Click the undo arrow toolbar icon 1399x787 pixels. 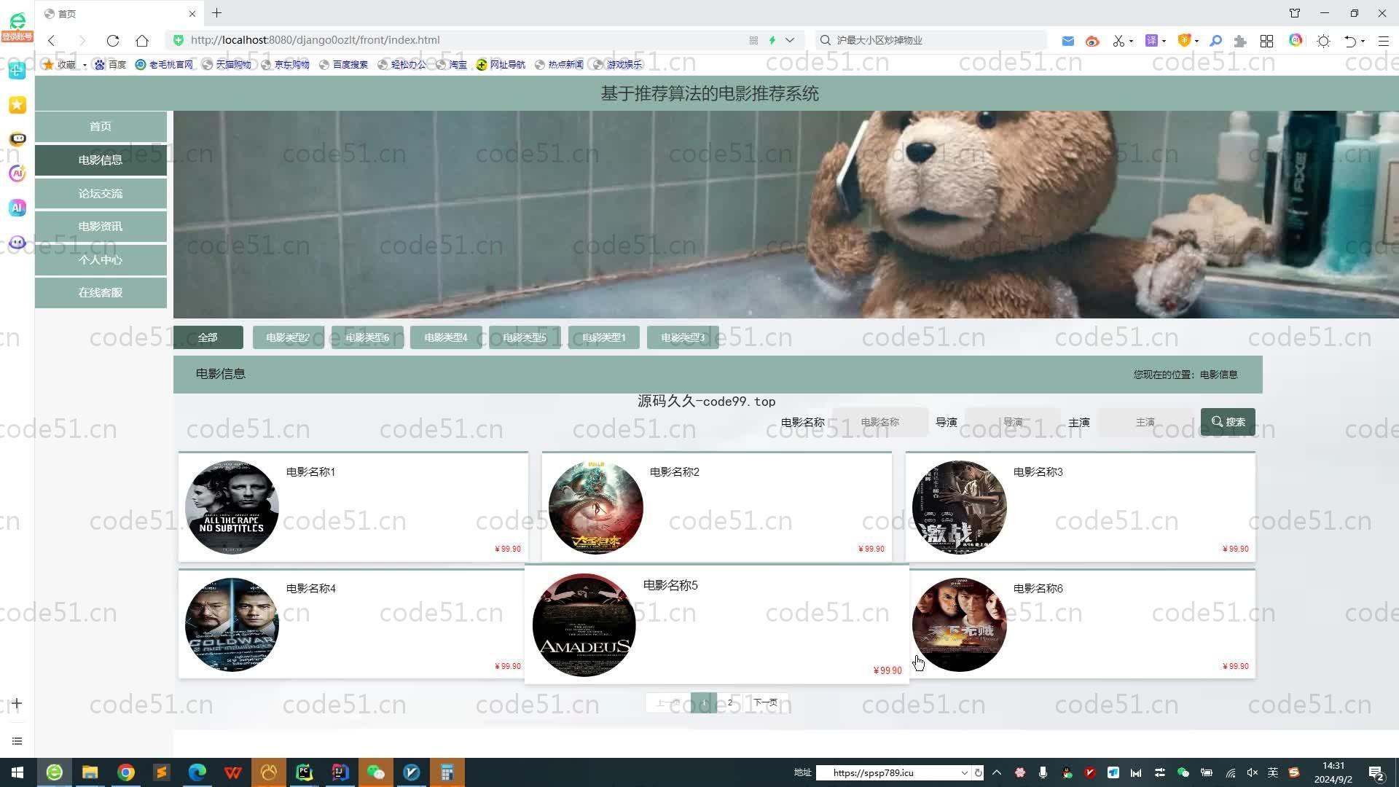[x=1350, y=41]
